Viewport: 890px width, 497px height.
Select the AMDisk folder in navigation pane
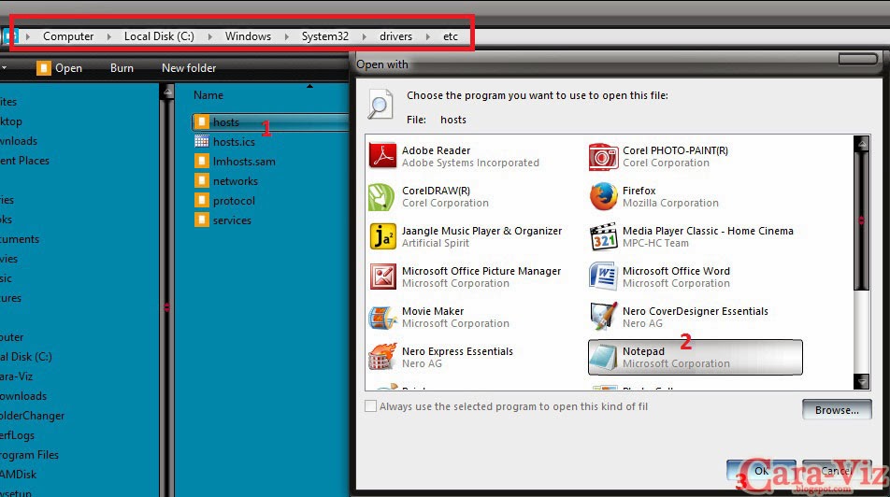click(x=18, y=475)
